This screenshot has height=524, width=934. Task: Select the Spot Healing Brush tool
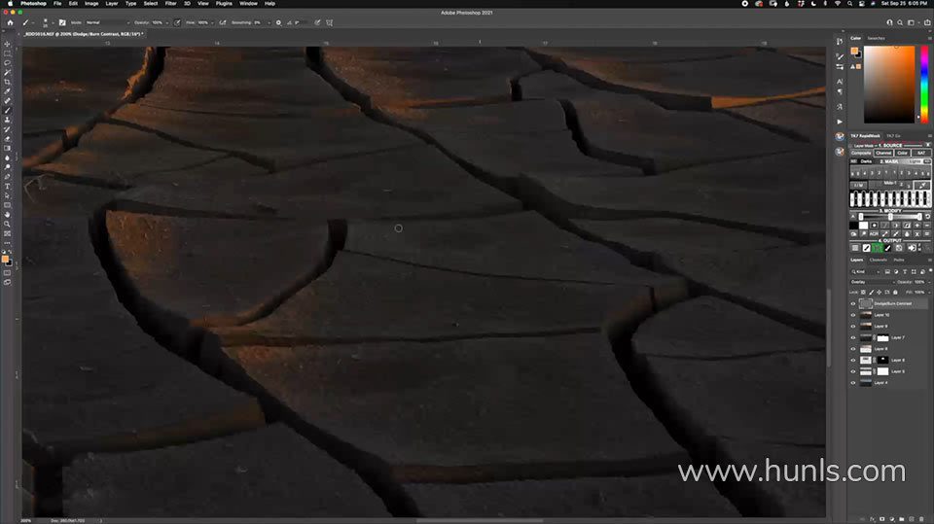(x=7, y=101)
